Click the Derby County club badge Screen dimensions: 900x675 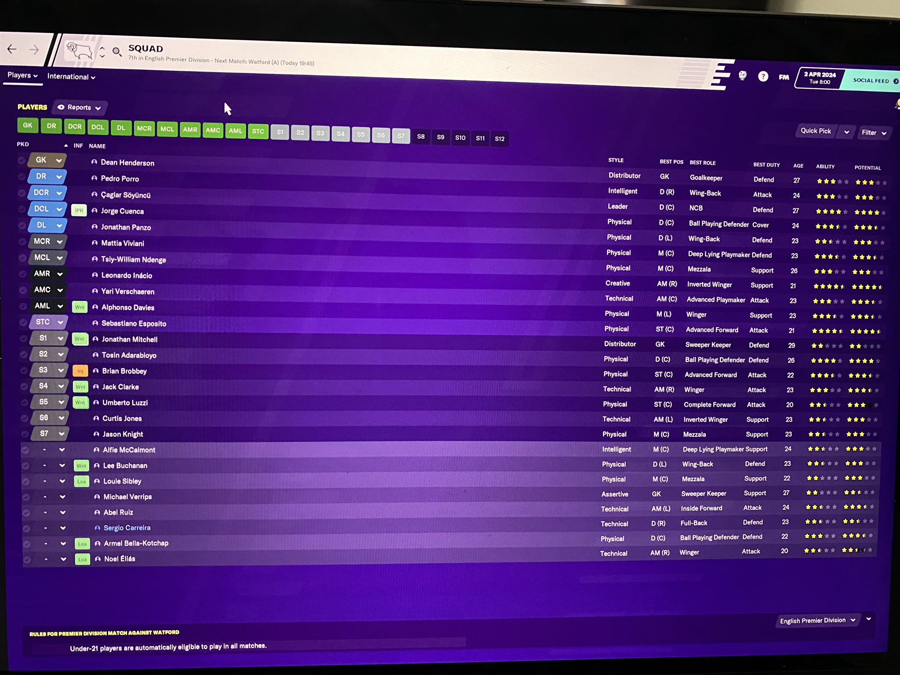79,51
